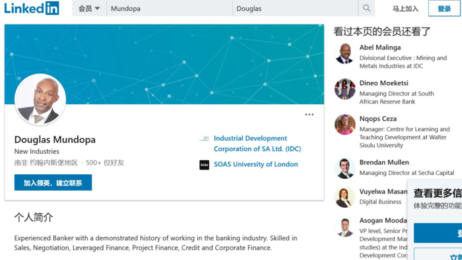Click the SOAS university logo icon
The image size is (462, 260).
[x=204, y=165]
